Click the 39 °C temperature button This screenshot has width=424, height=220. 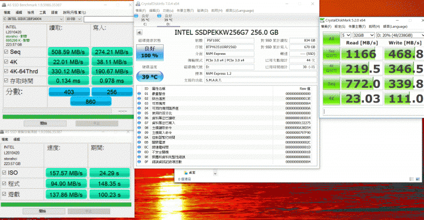point(150,77)
